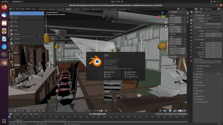Click the viewport zoom magnifier icon
This screenshot has height=125, width=223.
pyautogui.click(x=166, y=23)
